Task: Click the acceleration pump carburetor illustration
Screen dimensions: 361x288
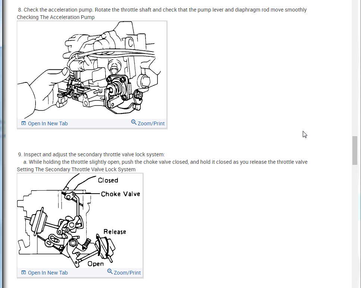Action: point(92,70)
